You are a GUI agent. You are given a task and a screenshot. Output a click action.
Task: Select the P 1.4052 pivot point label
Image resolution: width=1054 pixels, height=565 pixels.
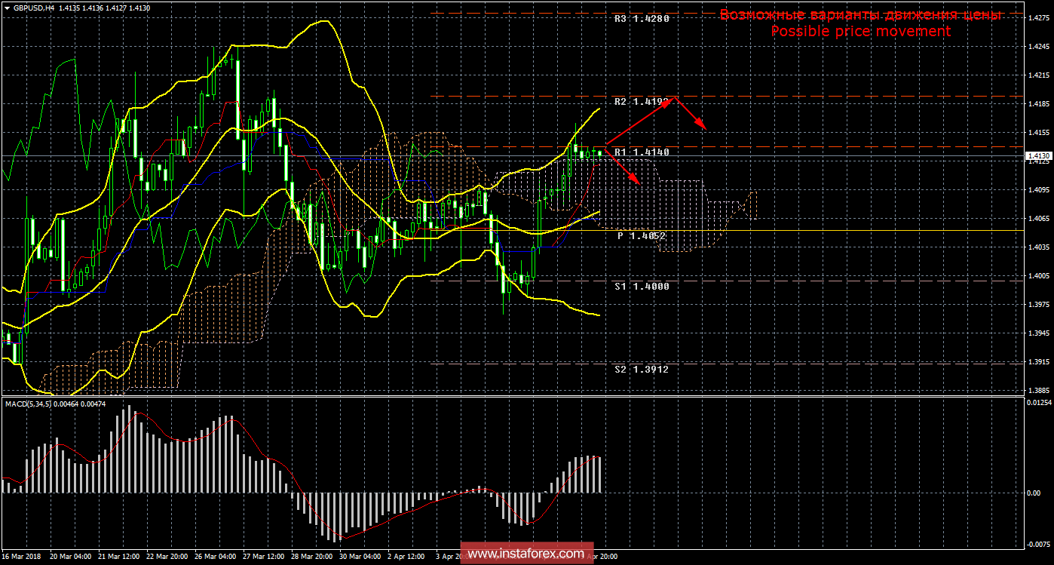(642, 236)
